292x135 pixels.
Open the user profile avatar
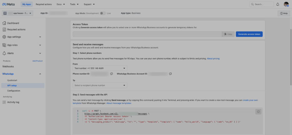[286, 4]
